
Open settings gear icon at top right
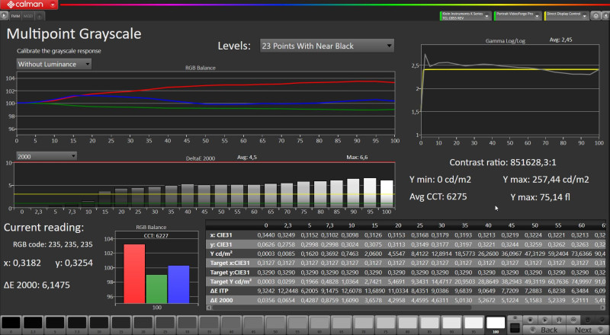click(596, 15)
